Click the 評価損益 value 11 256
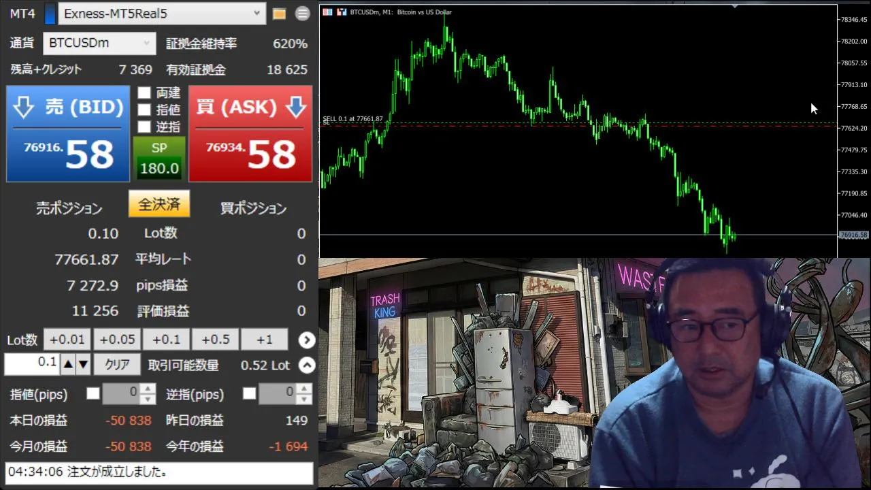Image resolution: width=871 pixels, height=490 pixels. [95, 311]
